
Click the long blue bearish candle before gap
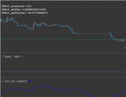72,31
